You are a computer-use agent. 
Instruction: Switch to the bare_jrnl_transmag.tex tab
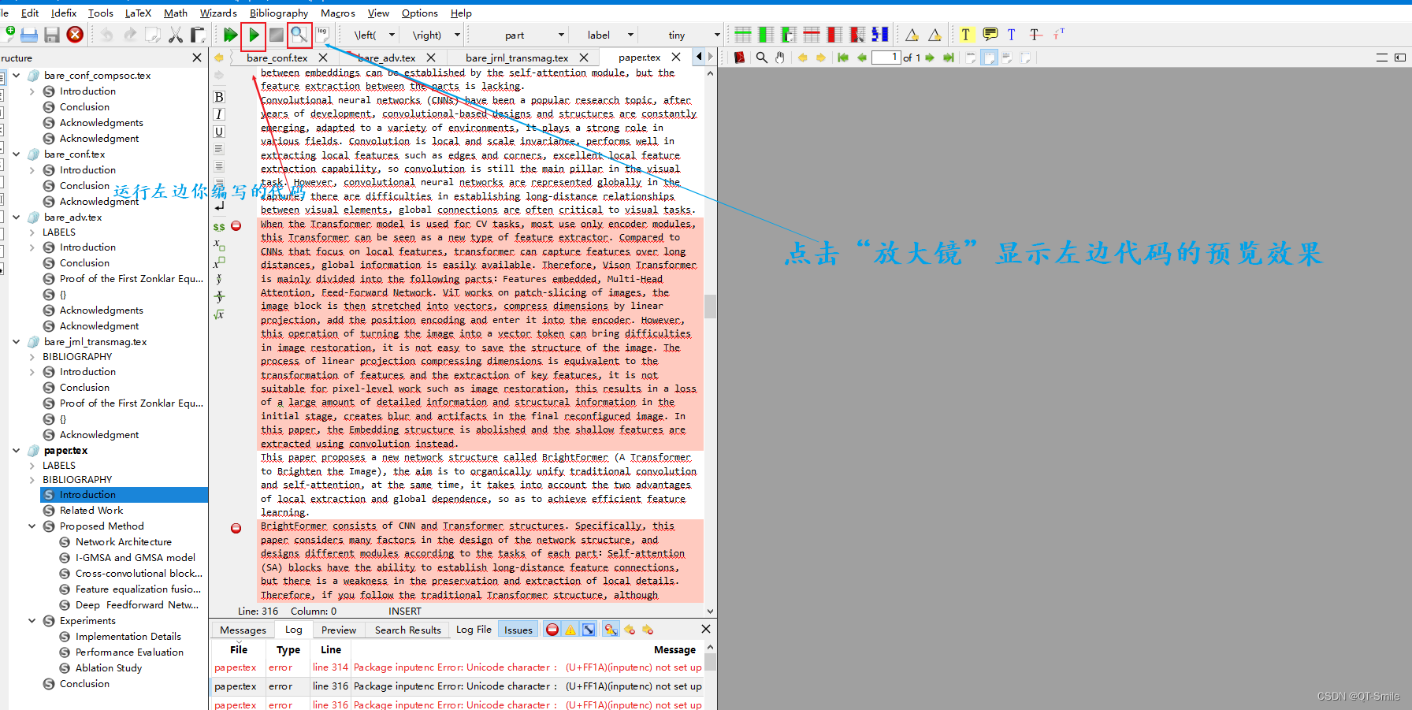[x=517, y=58]
